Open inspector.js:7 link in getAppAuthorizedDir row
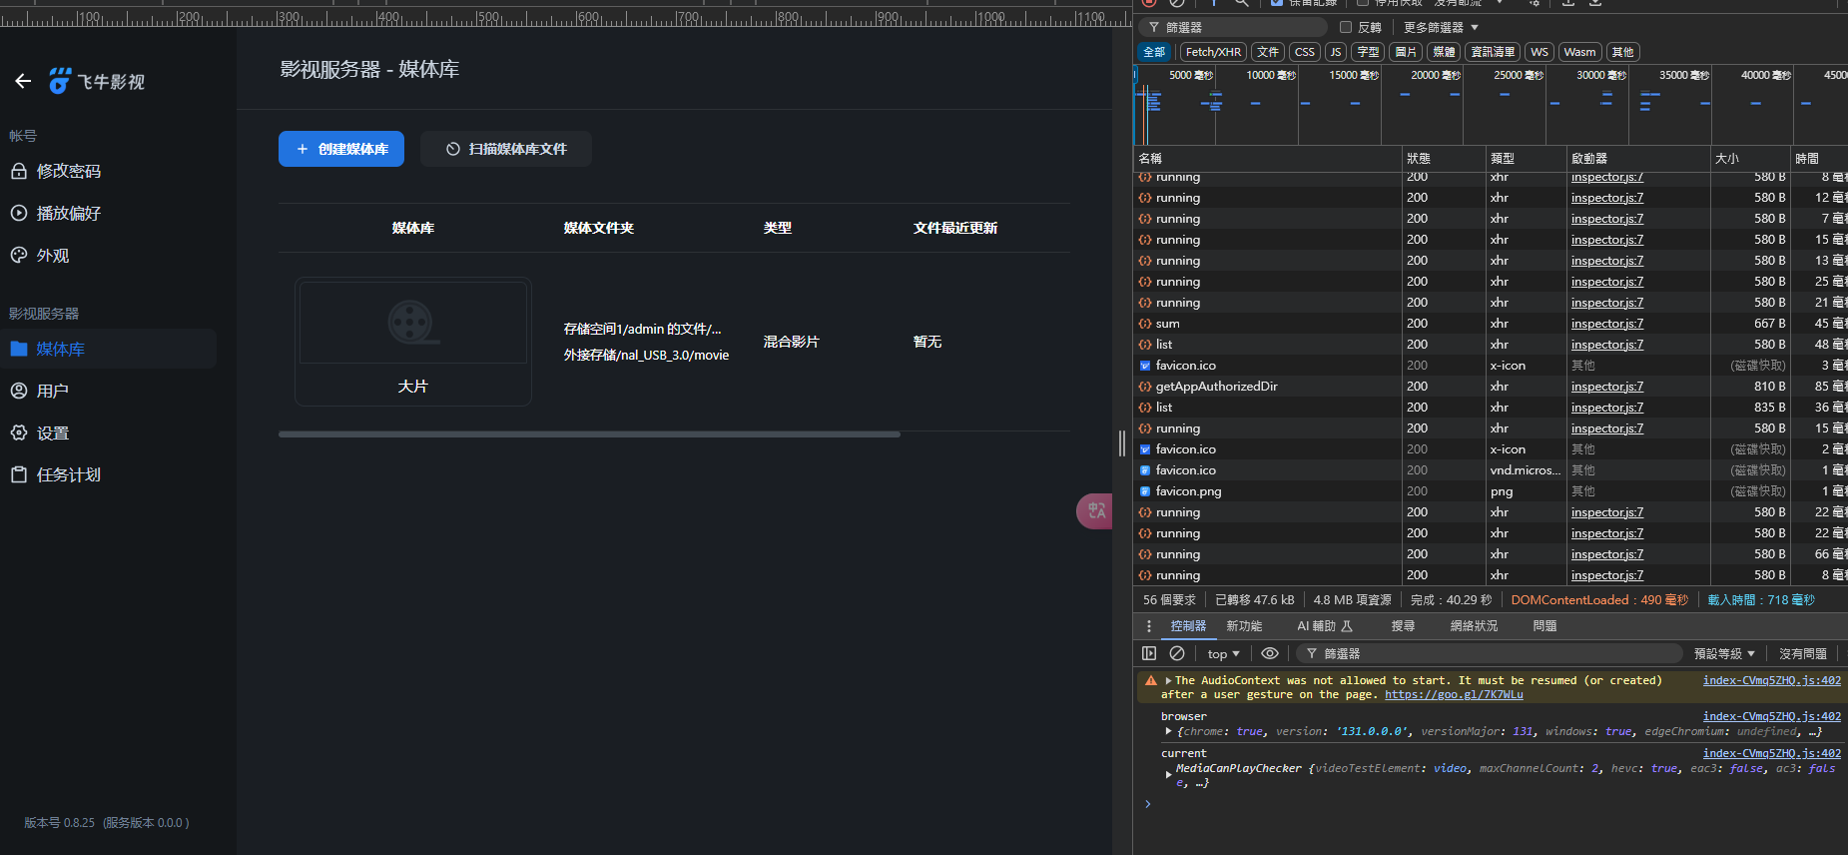Image resolution: width=1848 pixels, height=855 pixels. pyautogui.click(x=1606, y=387)
